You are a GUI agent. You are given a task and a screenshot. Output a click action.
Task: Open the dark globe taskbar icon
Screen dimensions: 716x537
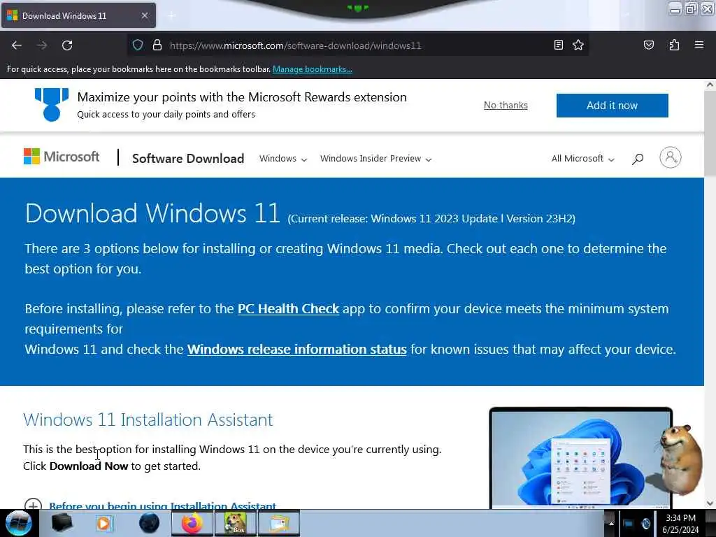point(150,523)
